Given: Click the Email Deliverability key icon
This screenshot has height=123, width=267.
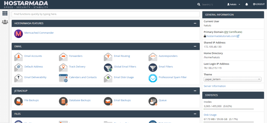Looking at the screenshot, I should click(x=18, y=78).
